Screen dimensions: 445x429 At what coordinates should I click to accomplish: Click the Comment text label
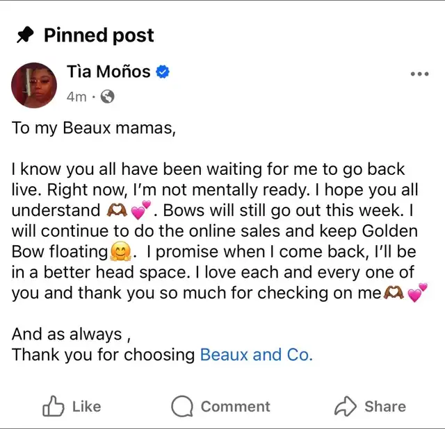click(x=235, y=407)
